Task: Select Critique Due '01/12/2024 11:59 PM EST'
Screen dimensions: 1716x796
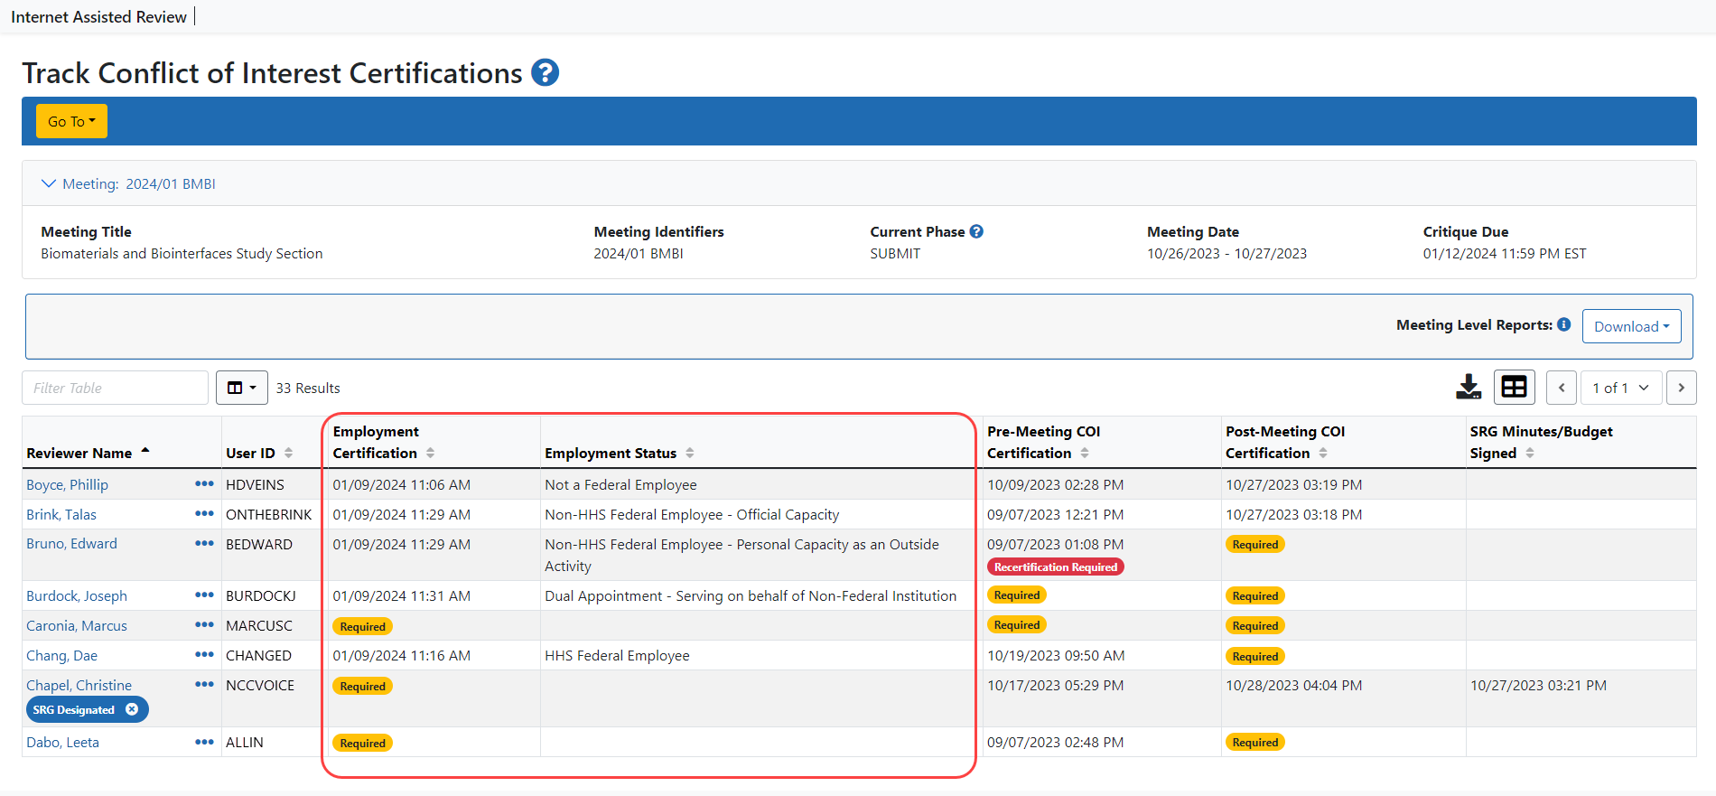Action: point(1505,253)
